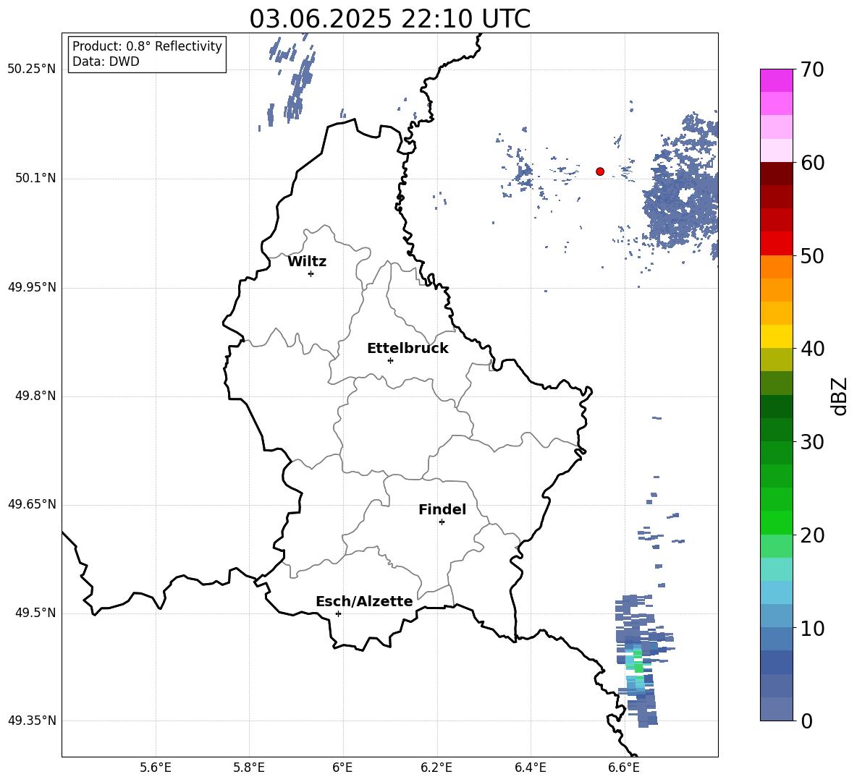Pick the yellow 40 dBZ colorbar swatch
The width and height of the screenshot is (857, 782).
click(776, 336)
